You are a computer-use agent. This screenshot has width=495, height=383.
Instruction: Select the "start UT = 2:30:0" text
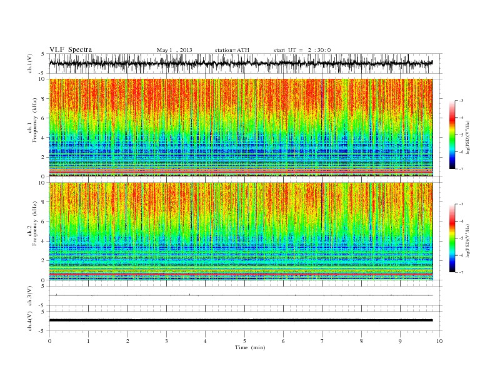click(302, 50)
